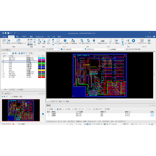Viewport: 156px width, 156px height.
Task: Click the 追加 add button in 領域 panel
Action: tap(59, 109)
